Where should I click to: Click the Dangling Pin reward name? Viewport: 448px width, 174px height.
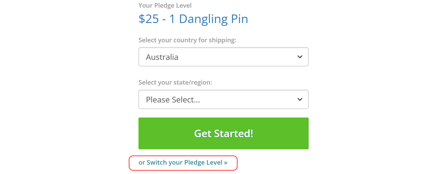(x=213, y=19)
